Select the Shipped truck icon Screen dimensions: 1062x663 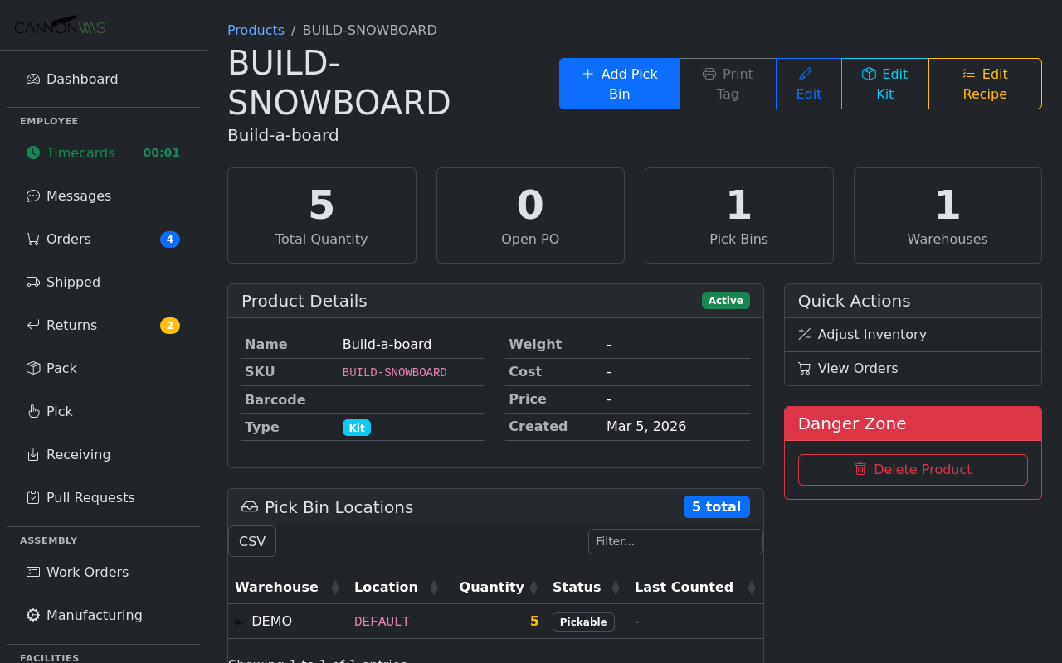point(32,282)
